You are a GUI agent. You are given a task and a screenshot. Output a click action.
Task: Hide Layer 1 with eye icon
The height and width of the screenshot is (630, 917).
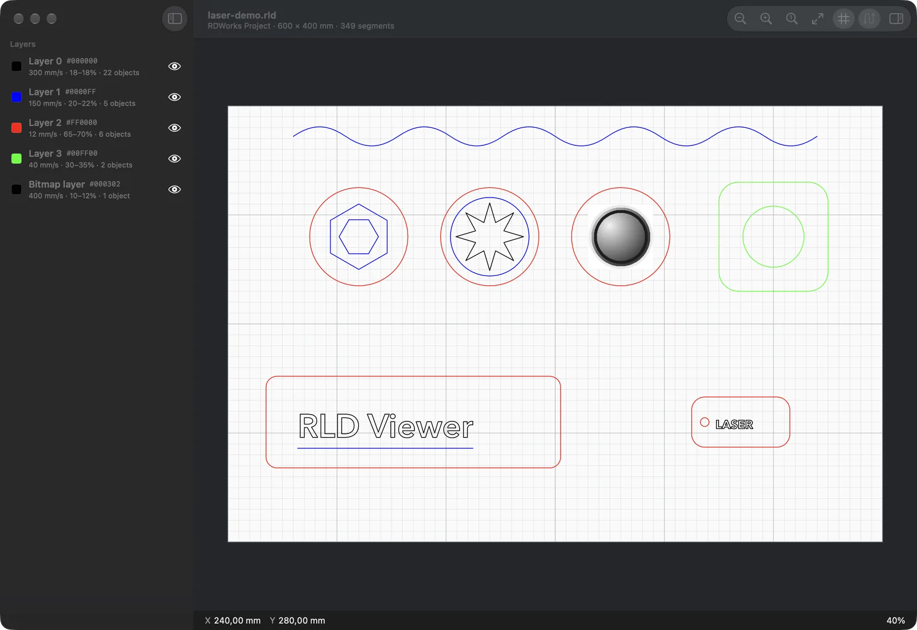click(x=175, y=97)
